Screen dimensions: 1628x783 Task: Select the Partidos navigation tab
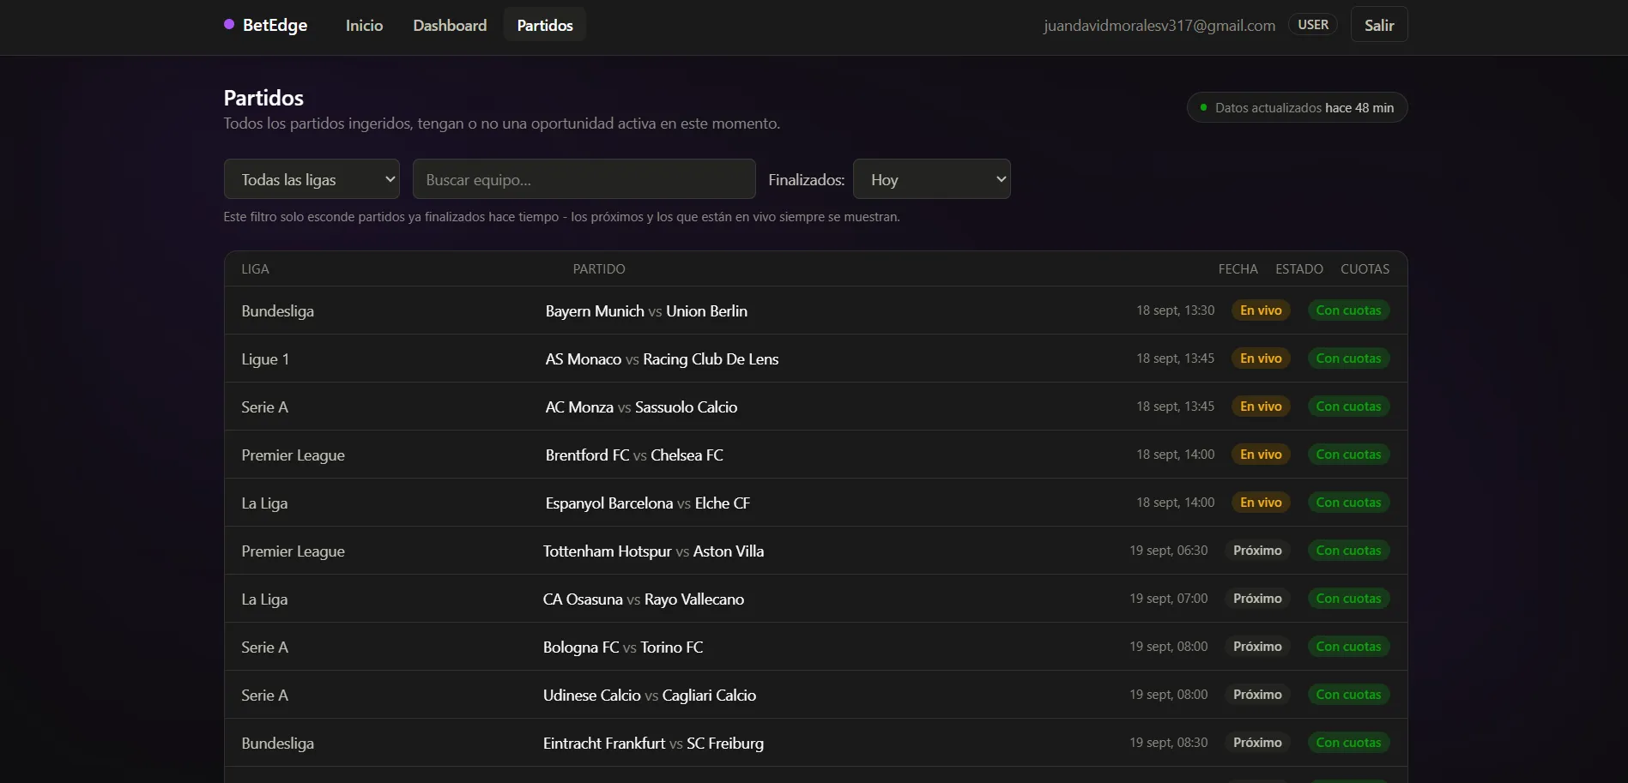(545, 25)
